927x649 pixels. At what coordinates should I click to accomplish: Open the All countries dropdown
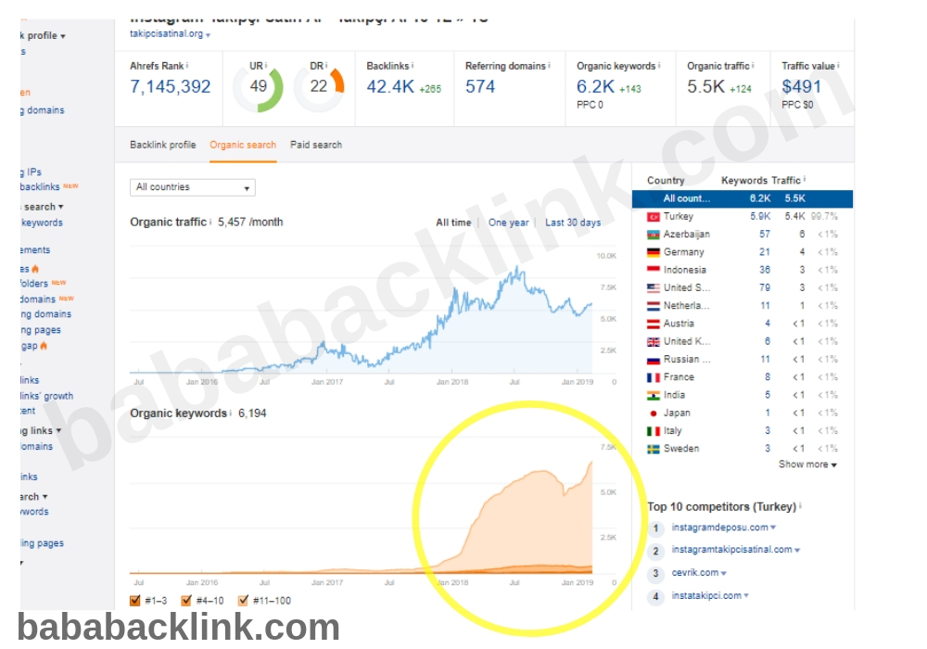(x=193, y=187)
